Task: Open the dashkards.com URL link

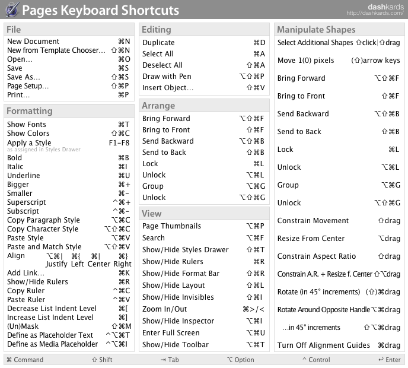Action: [375, 13]
